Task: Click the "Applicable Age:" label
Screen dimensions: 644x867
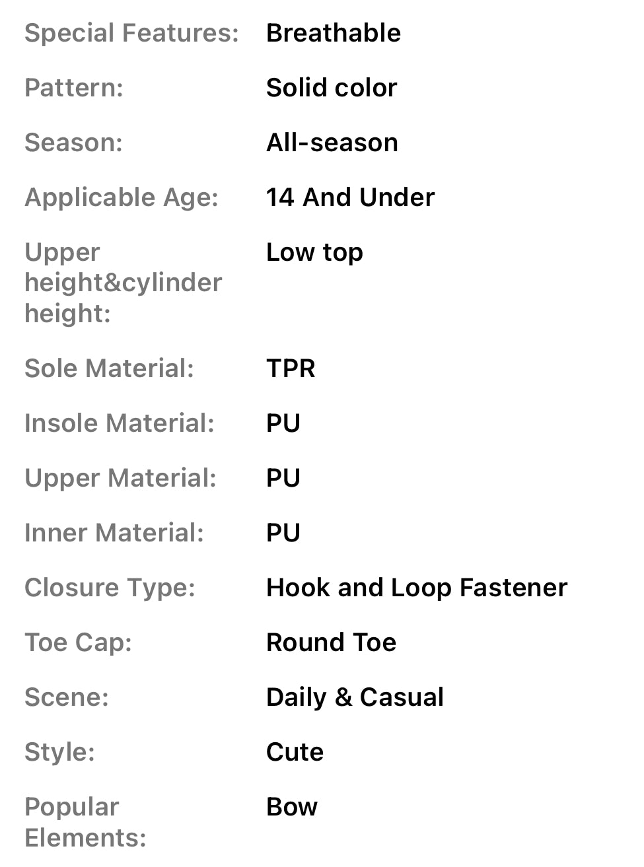Action: (x=122, y=197)
